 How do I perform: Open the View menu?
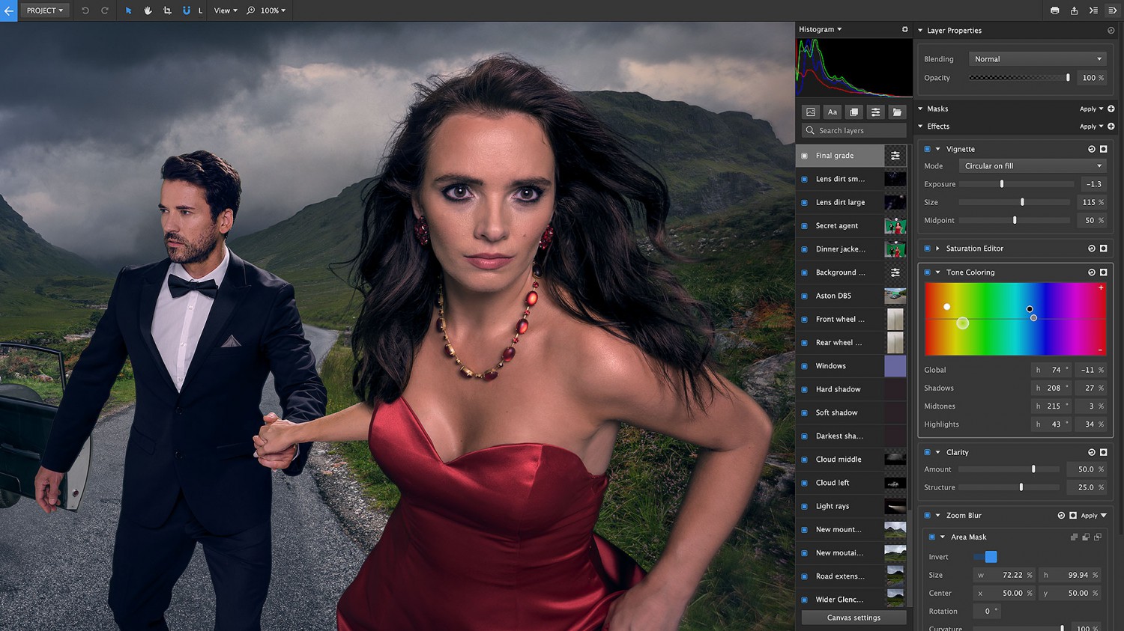tap(225, 10)
